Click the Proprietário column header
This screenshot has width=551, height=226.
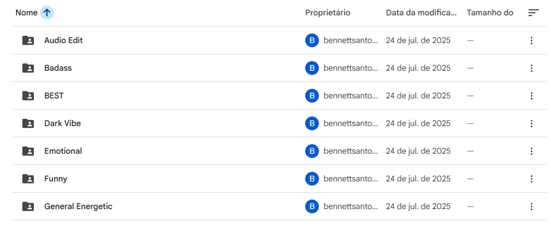pyautogui.click(x=327, y=13)
